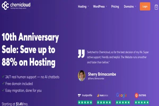The height and width of the screenshot is (106, 159).
Task: Click the stars under hostadvice
Action: click(x=104, y=102)
